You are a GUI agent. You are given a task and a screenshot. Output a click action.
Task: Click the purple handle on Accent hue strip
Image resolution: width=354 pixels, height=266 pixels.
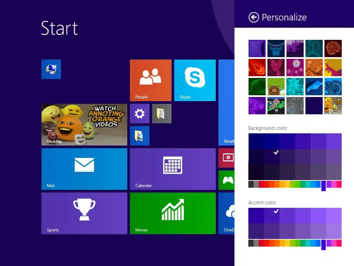click(323, 245)
